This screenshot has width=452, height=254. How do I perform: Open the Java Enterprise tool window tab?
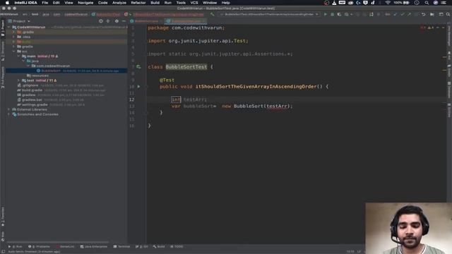(x=94, y=246)
